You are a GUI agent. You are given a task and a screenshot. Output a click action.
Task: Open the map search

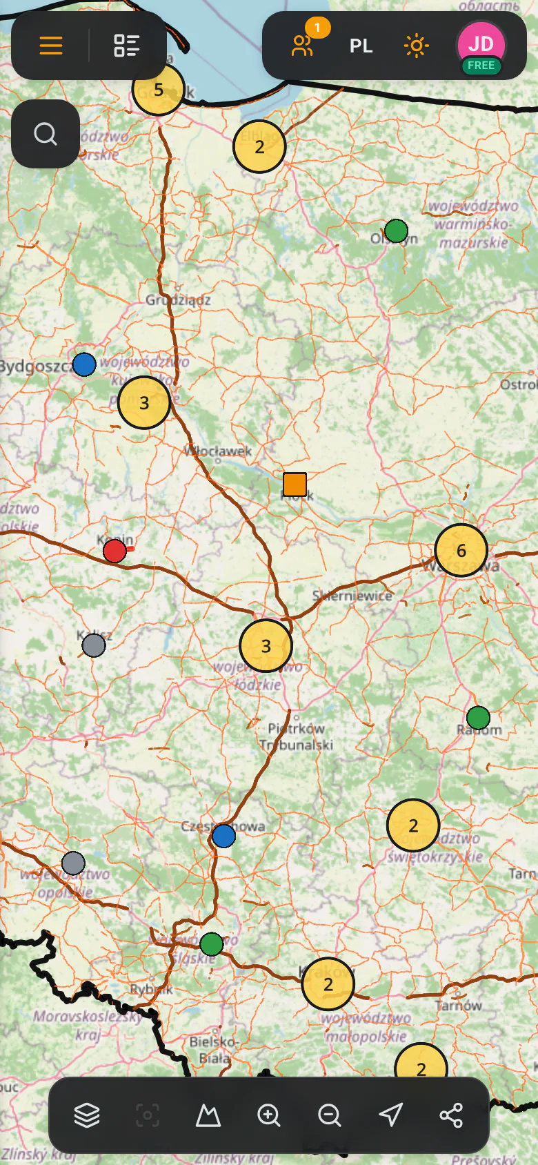coord(46,134)
